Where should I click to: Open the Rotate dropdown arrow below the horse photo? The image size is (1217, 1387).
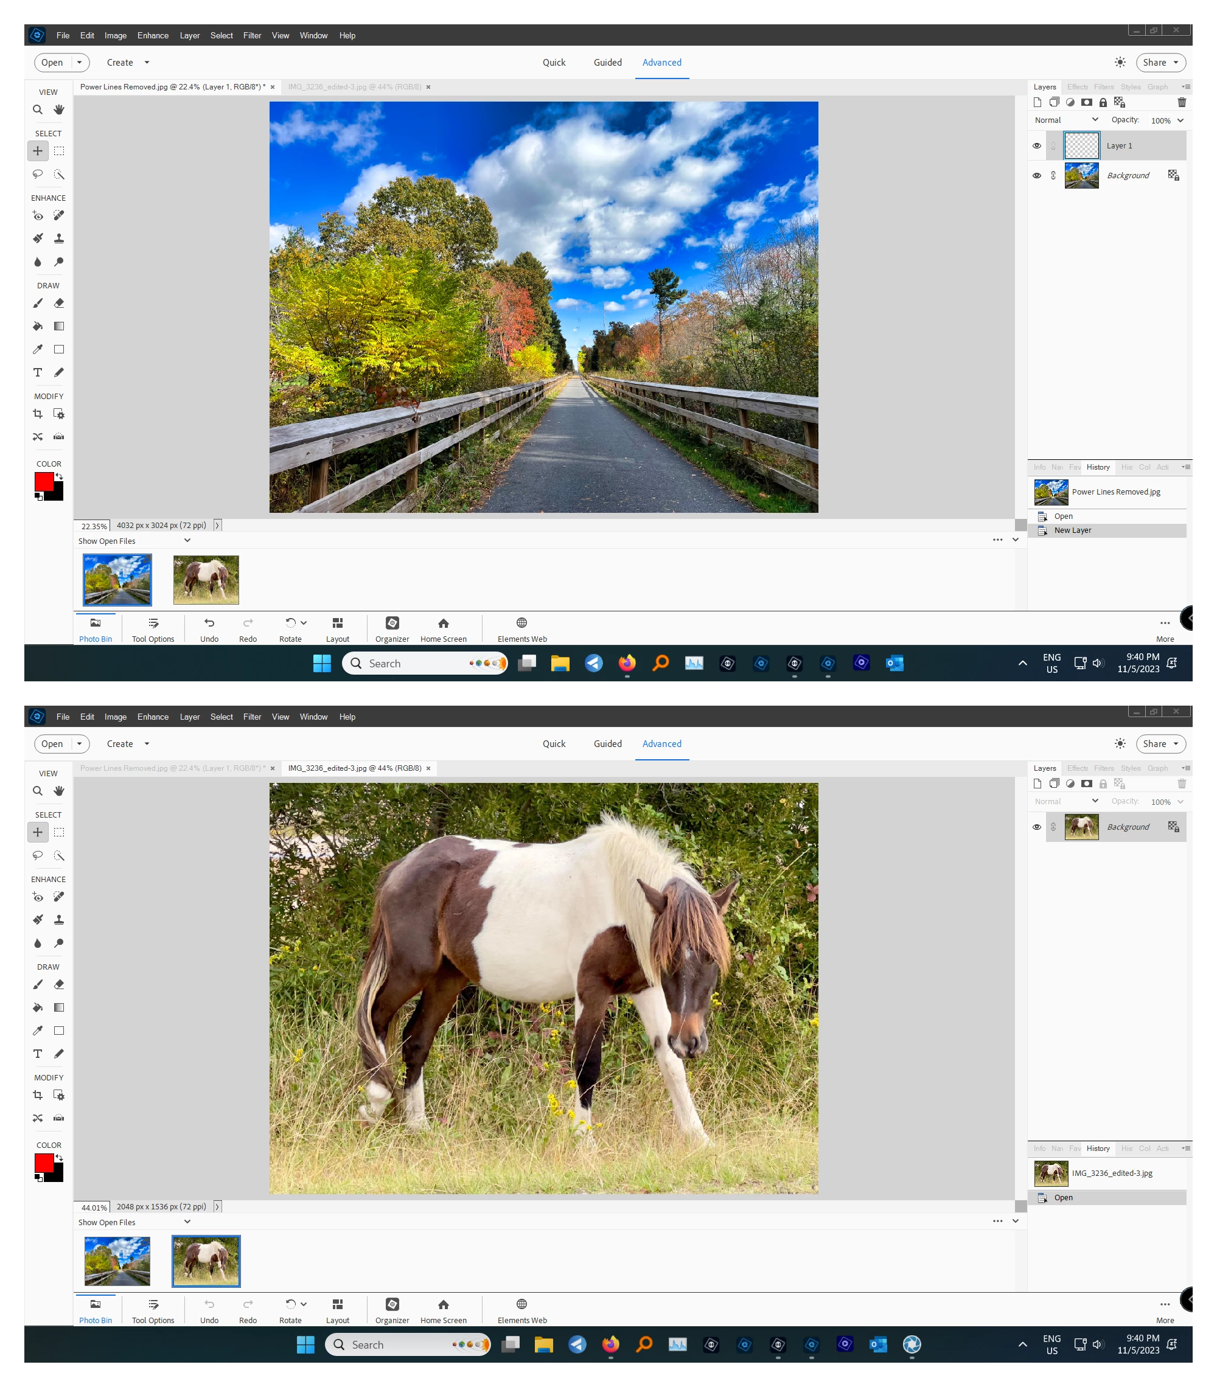click(x=304, y=1304)
